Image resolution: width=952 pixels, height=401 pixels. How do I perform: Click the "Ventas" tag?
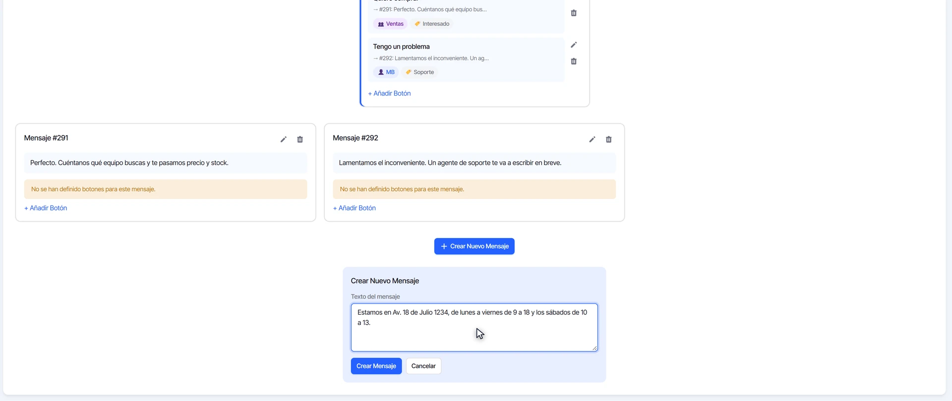click(391, 24)
